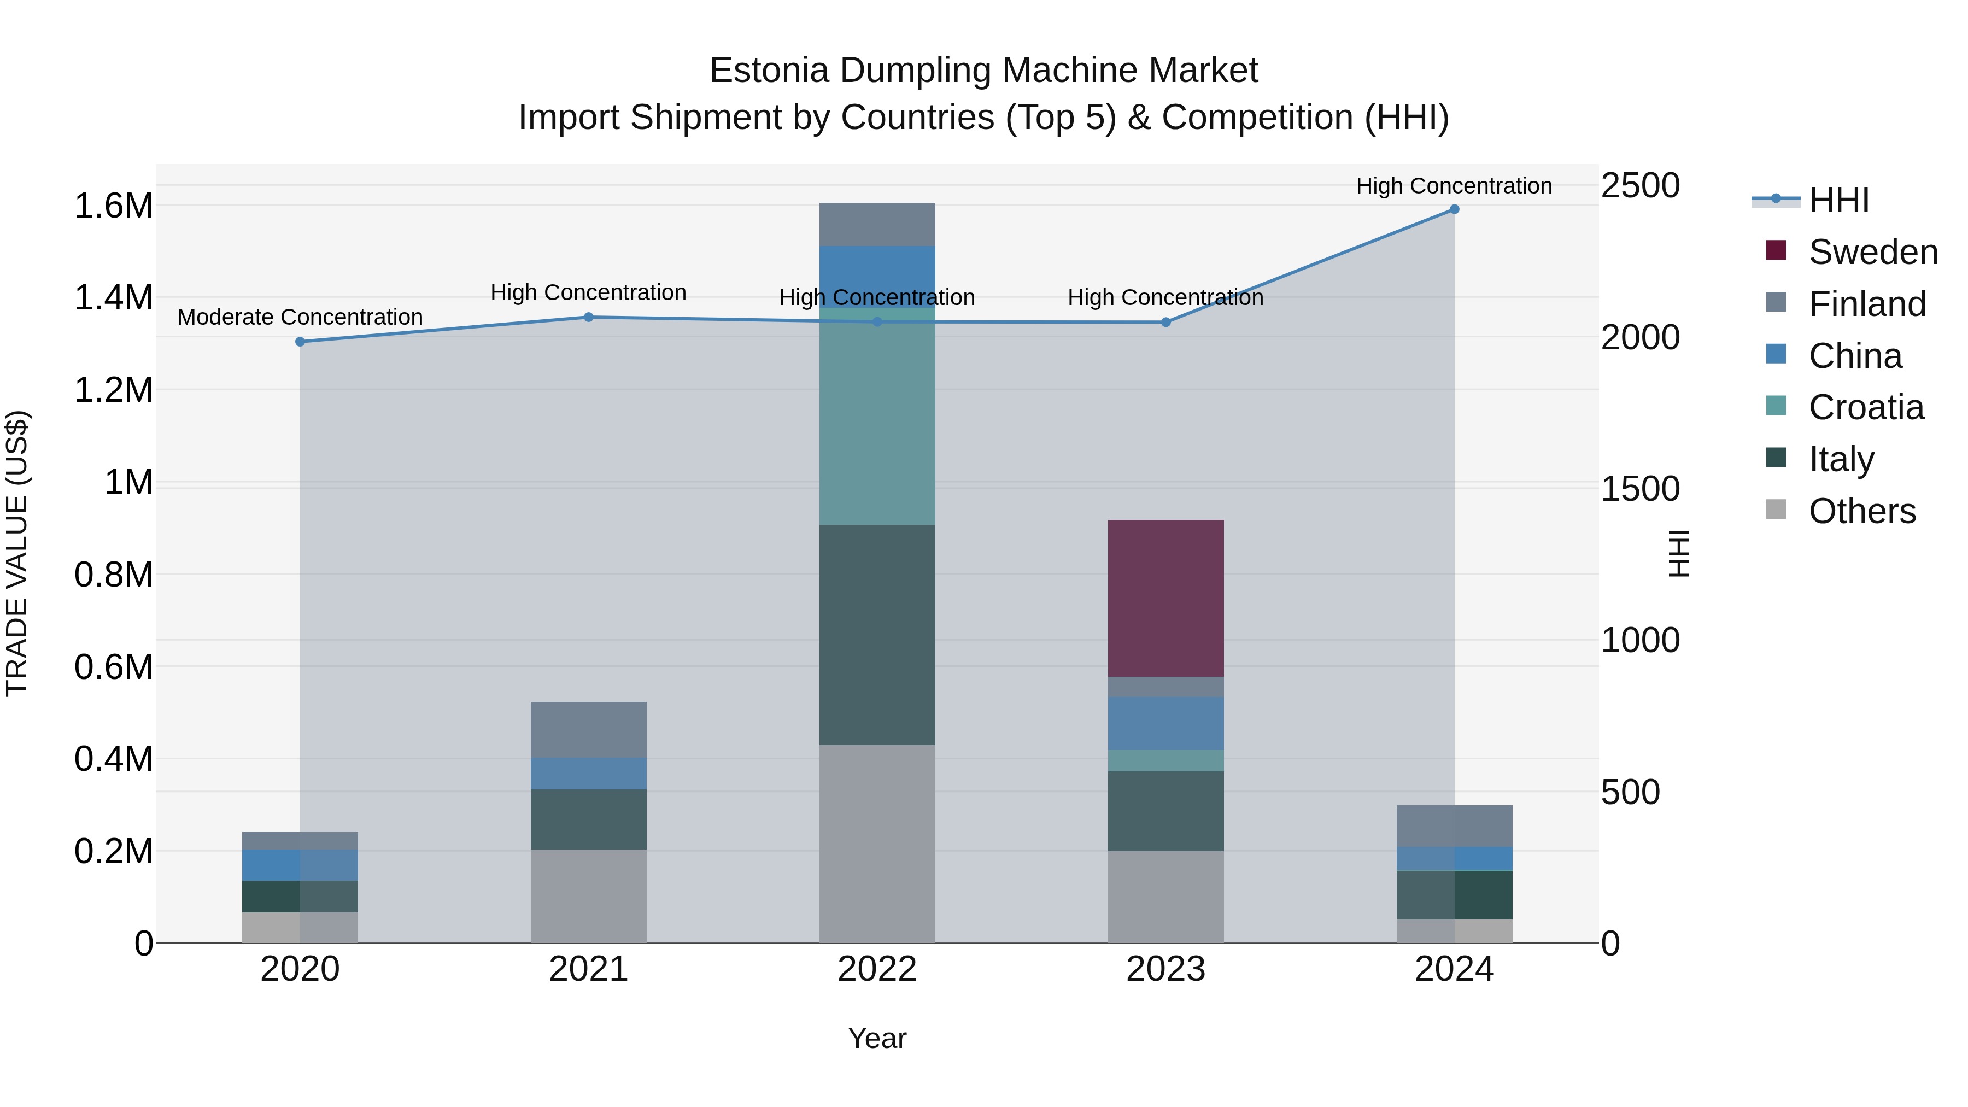Click the 'Moderate Concentration' annotation
1968x1107 pixels.
tap(300, 317)
